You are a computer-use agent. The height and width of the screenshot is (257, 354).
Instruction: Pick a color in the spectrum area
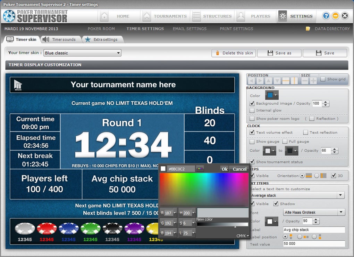(204, 190)
